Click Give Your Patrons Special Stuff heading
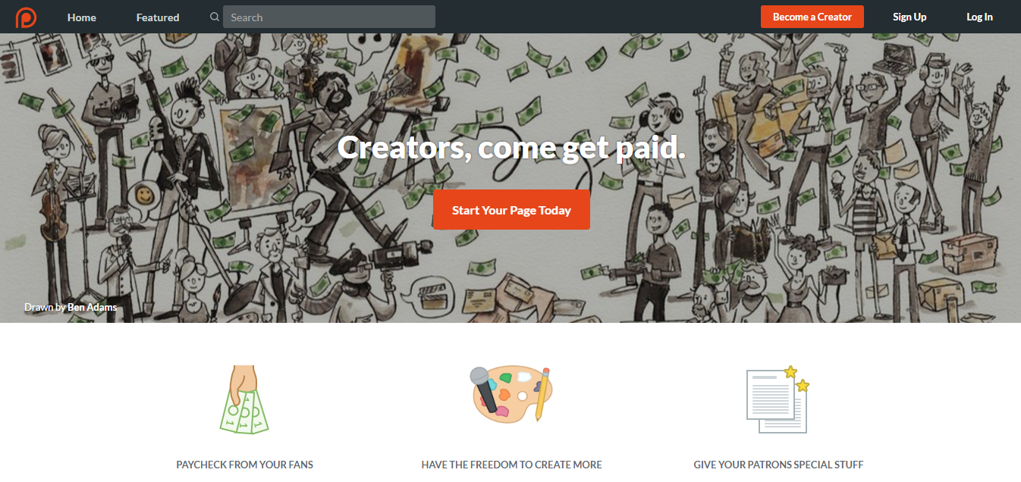 point(778,465)
